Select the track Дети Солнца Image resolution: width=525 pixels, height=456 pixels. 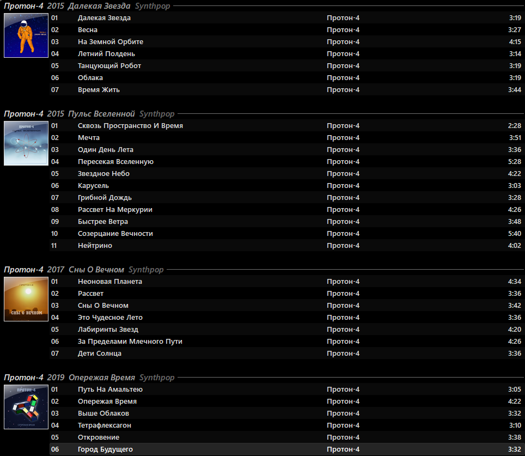pyautogui.click(x=100, y=354)
